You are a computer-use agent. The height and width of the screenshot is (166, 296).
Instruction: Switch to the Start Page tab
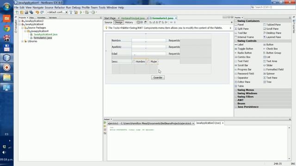[x=110, y=18]
